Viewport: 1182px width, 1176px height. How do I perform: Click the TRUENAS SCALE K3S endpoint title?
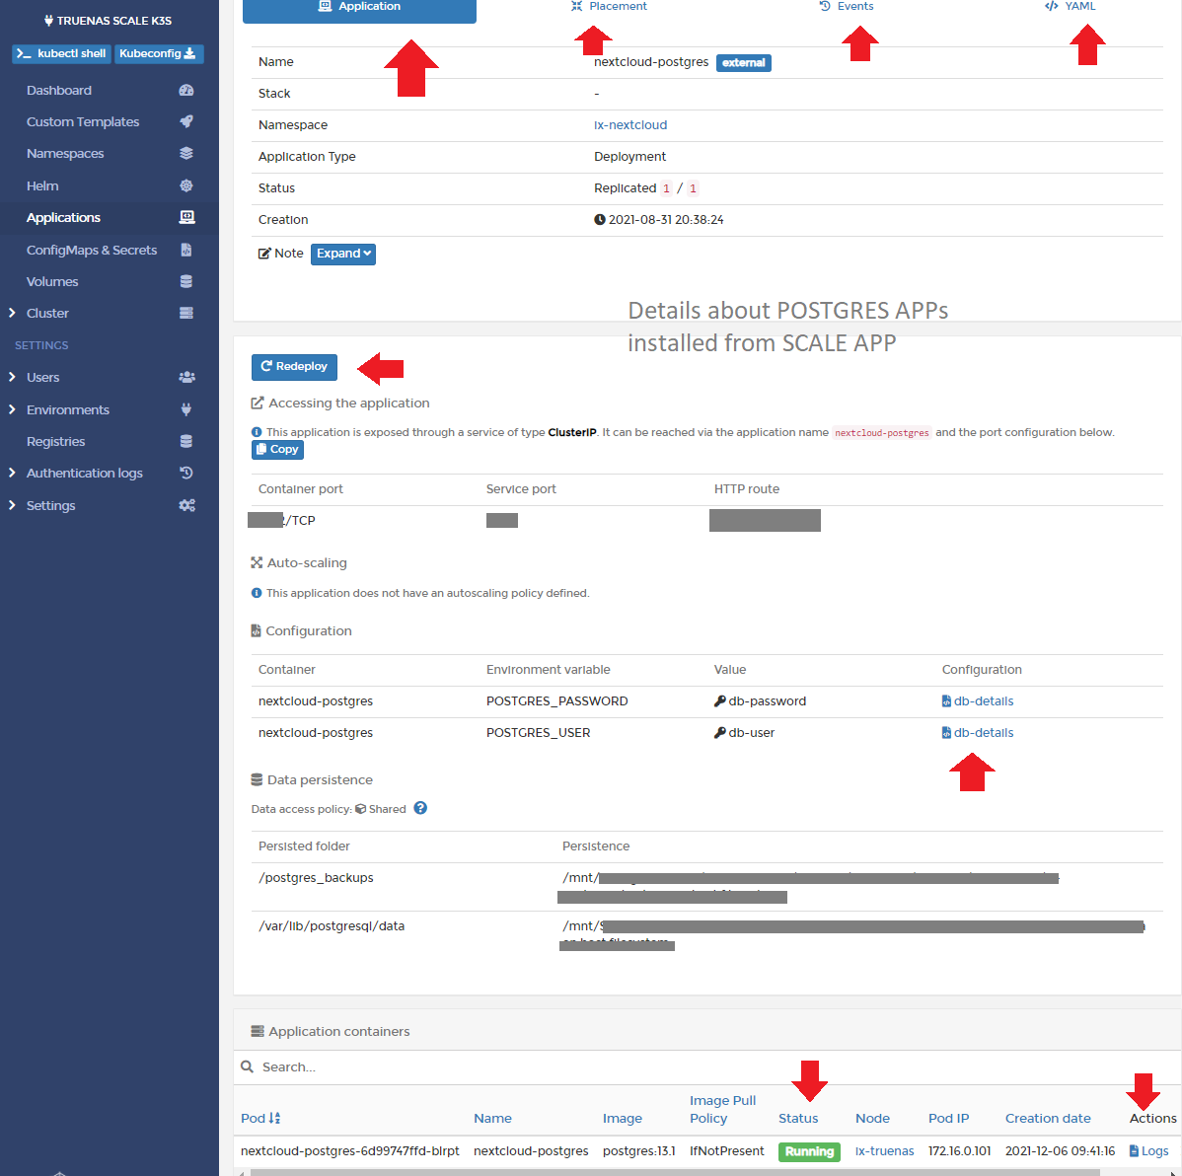pos(108,21)
